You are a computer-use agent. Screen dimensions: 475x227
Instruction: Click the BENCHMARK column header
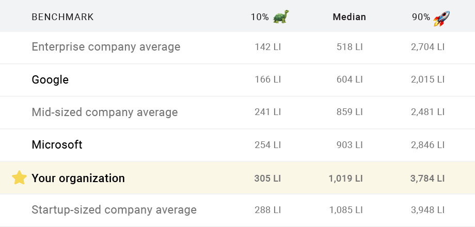pyautogui.click(x=62, y=17)
